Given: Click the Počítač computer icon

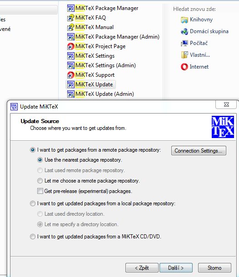Looking at the screenshot, I should pos(184,43).
